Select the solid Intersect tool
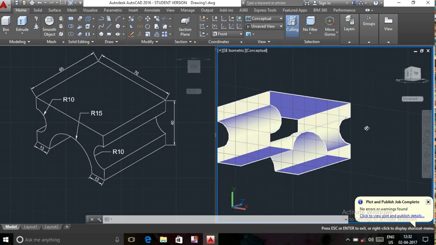This screenshot has width=436, height=245. (71, 34)
